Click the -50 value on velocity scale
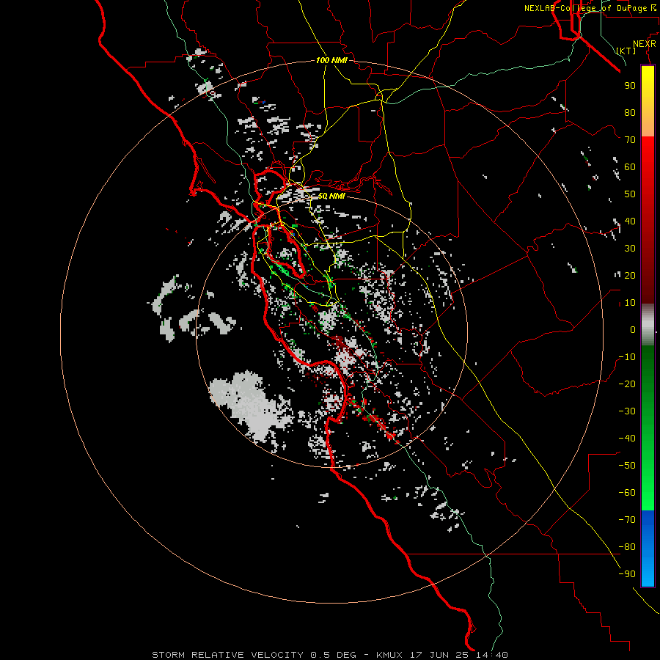 (x=627, y=466)
